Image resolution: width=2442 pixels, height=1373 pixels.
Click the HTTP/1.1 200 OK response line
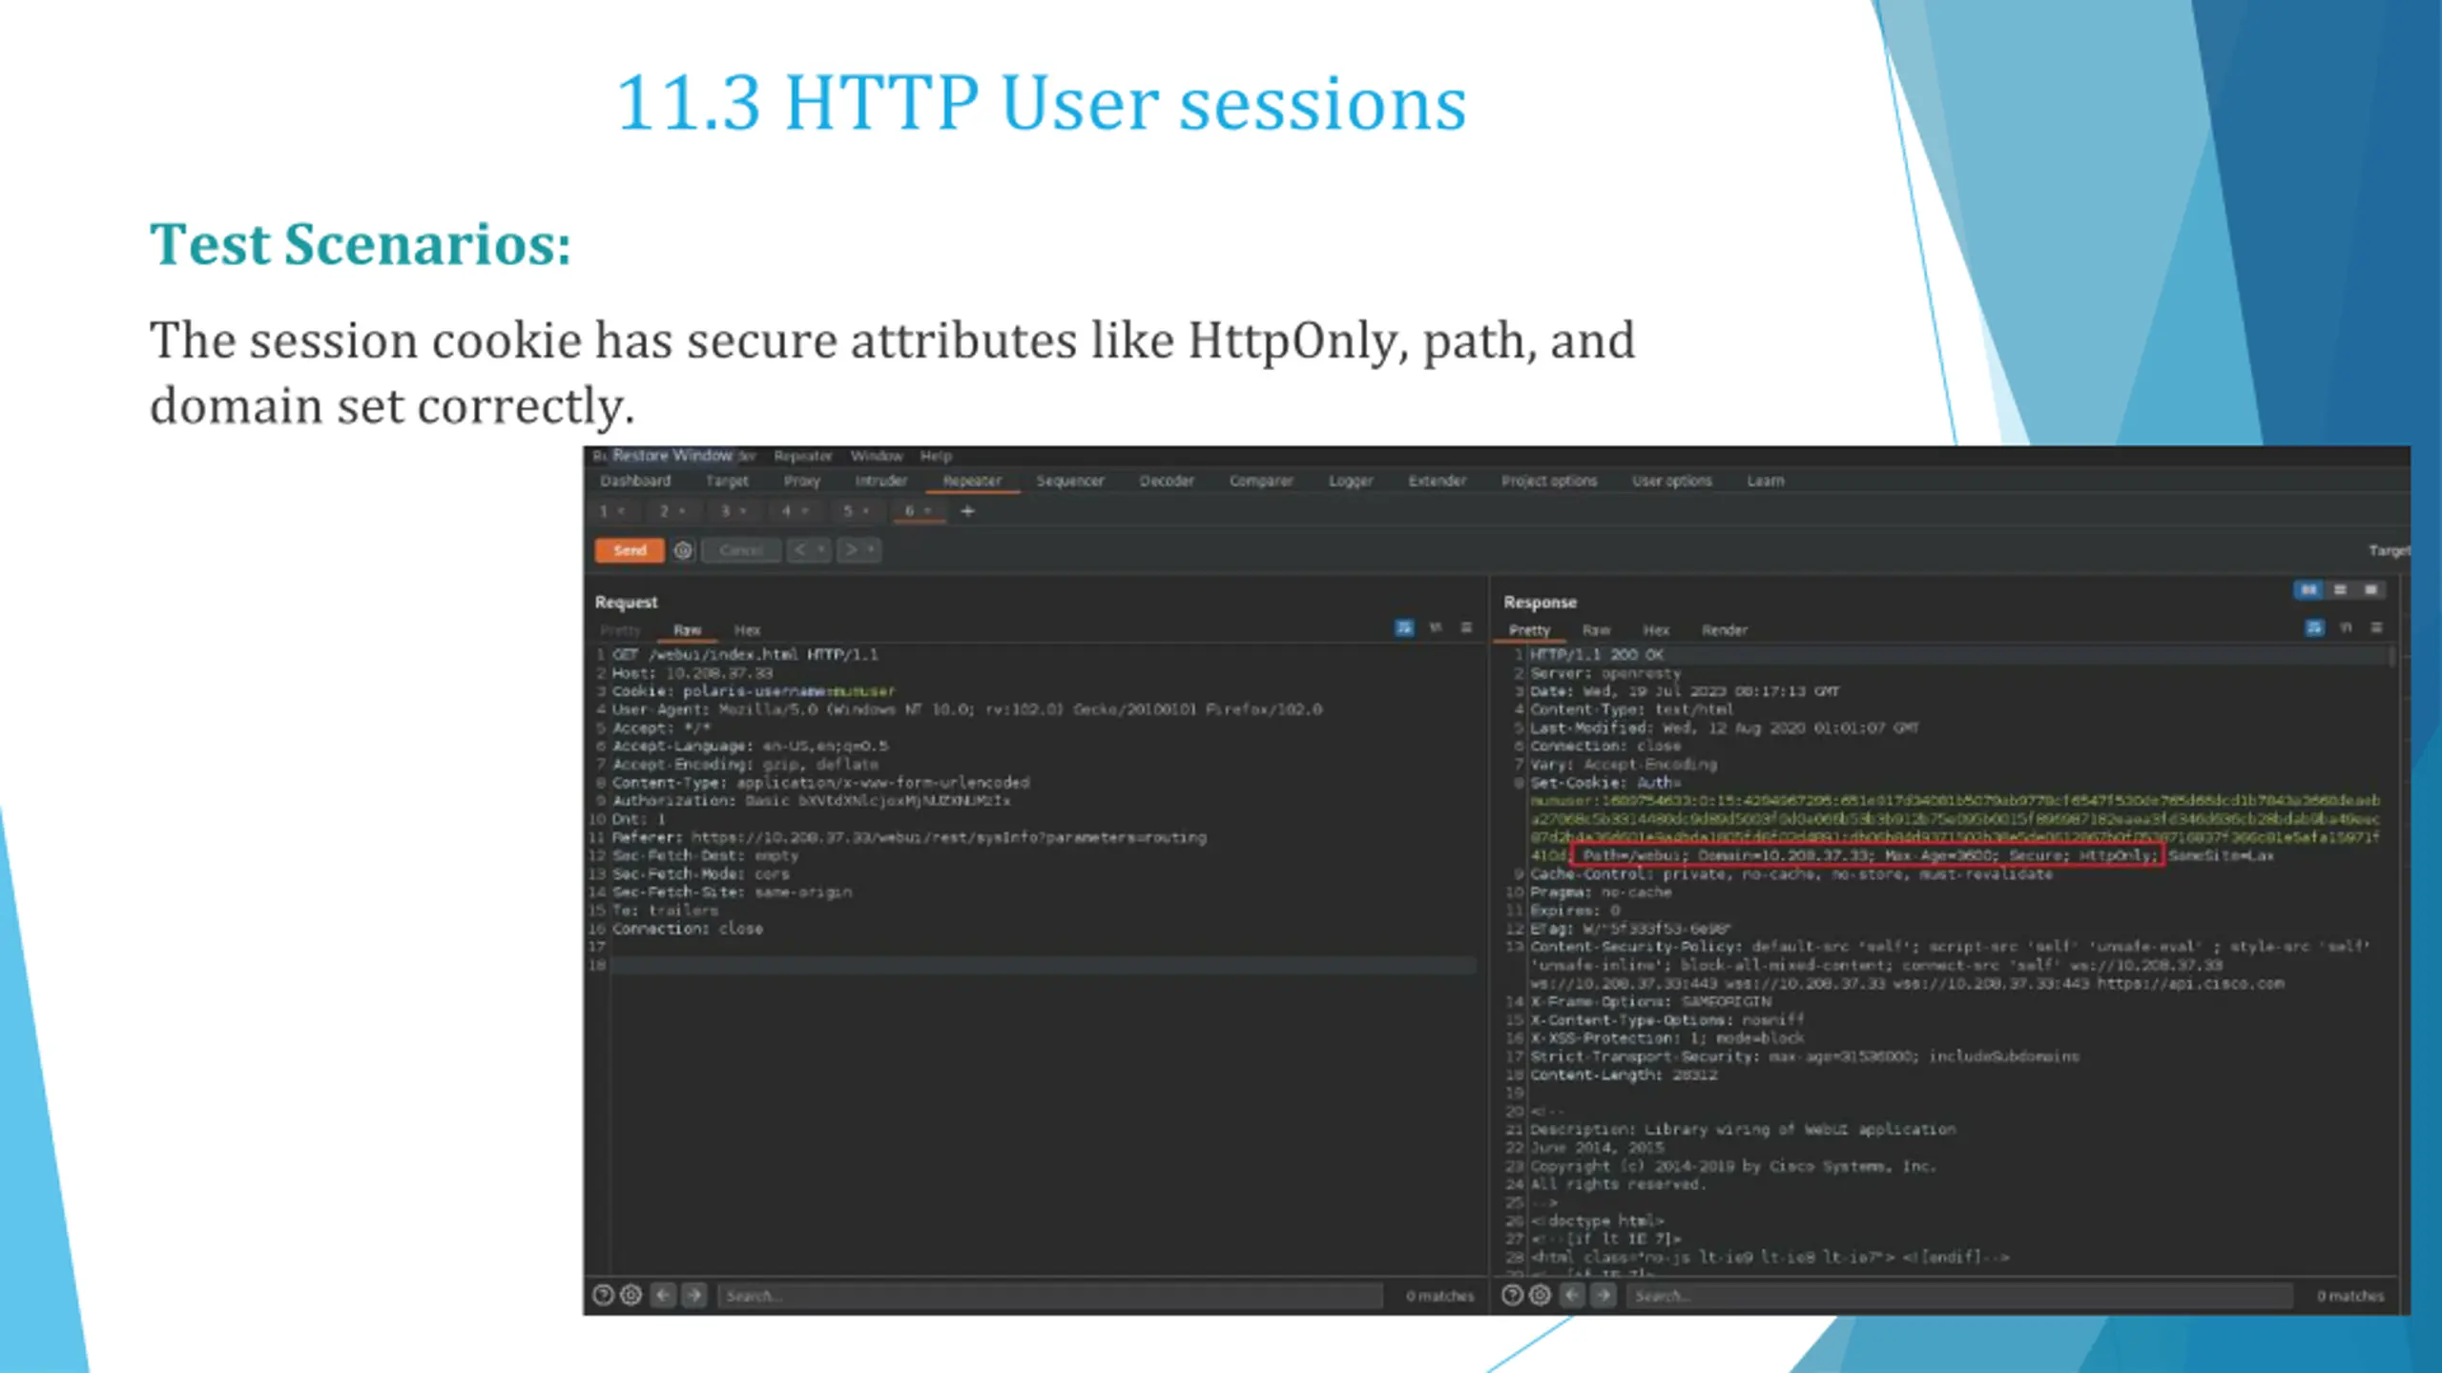[x=1597, y=655]
